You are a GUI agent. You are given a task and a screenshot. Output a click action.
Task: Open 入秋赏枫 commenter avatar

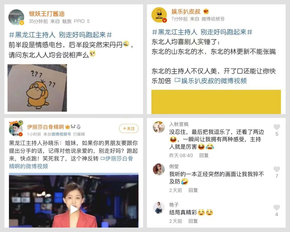coord(159,127)
